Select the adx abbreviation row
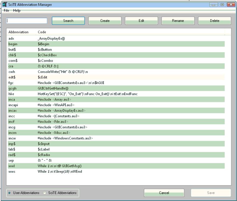237x201 pixels. pos(59,38)
